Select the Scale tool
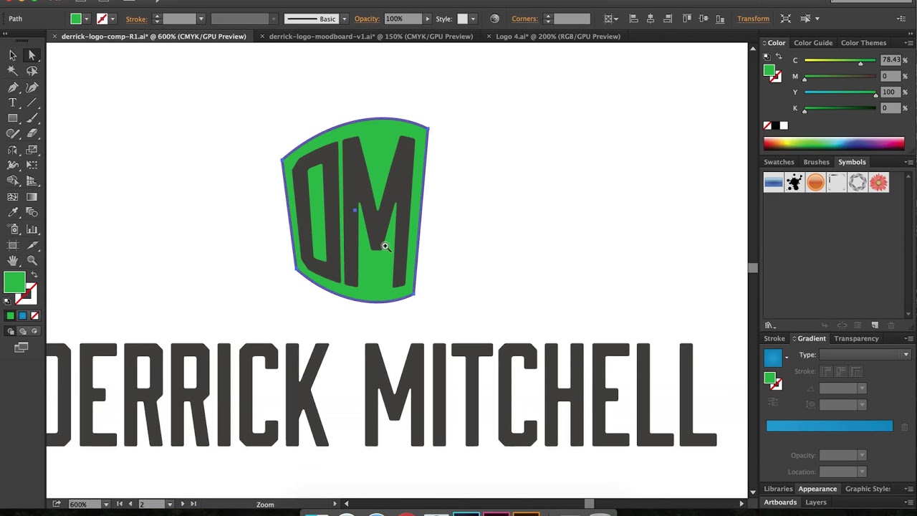Image resolution: width=917 pixels, height=516 pixels. [x=32, y=150]
